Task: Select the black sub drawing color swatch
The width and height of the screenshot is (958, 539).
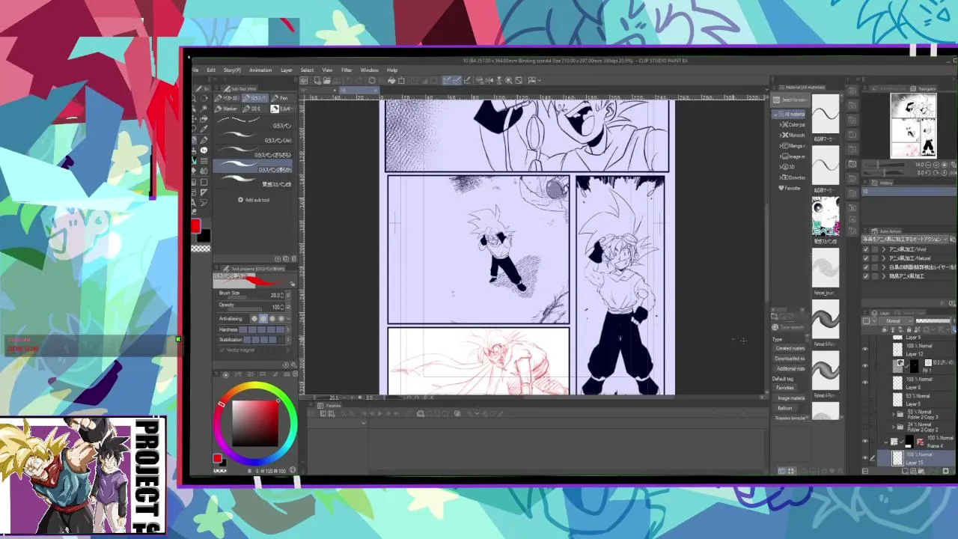Action: click(x=204, y=237)
